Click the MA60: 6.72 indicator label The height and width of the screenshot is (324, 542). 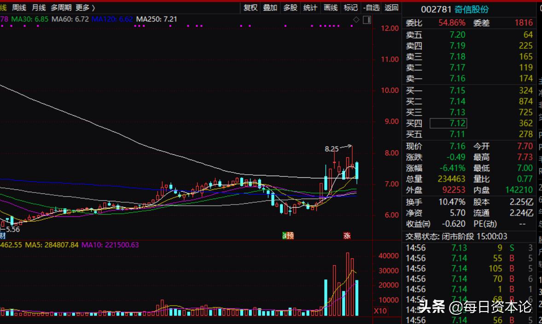coord(70,19)
